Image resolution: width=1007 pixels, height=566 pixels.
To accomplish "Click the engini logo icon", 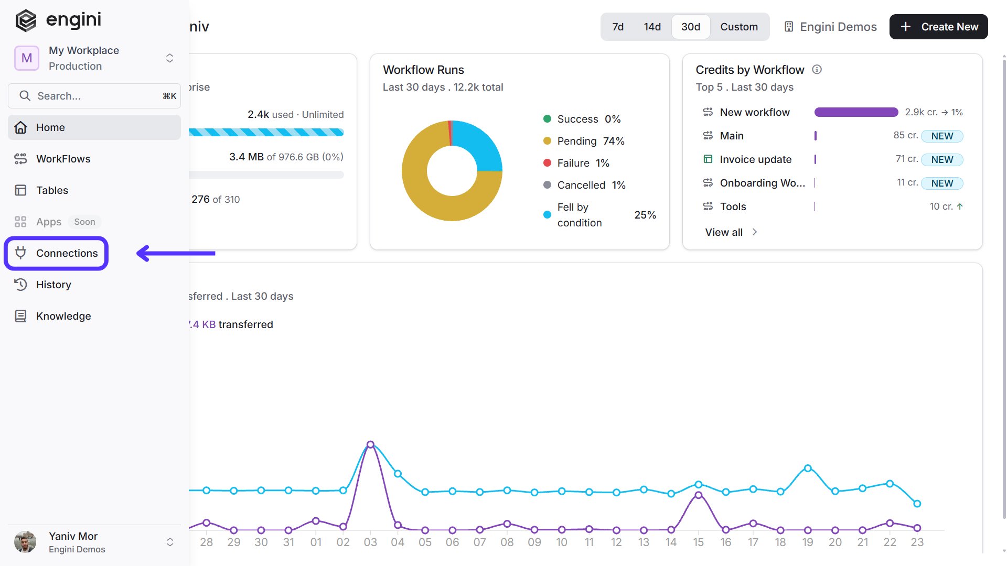I will [x=26, y=21].
